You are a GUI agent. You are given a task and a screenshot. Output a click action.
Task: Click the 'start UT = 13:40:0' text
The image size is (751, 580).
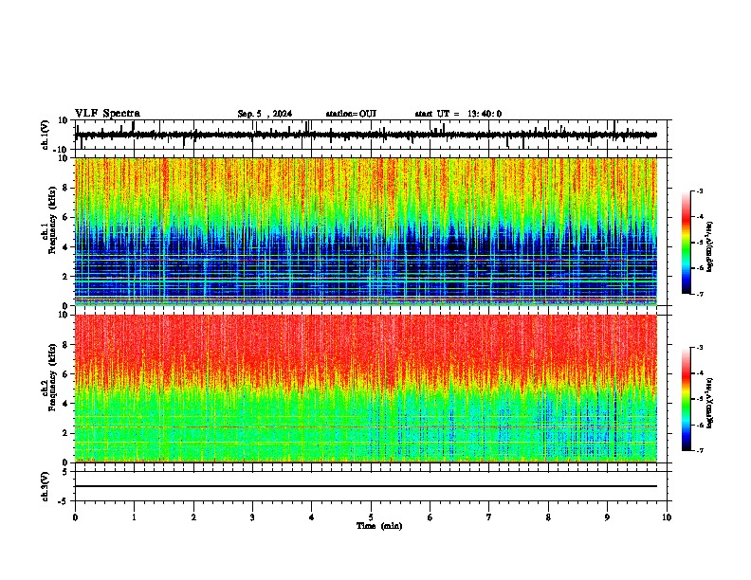point(458,114)
